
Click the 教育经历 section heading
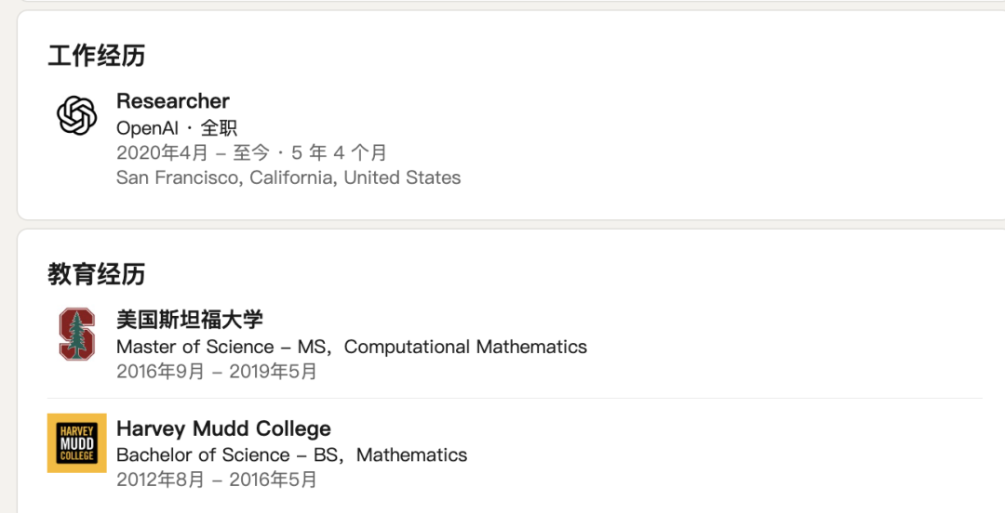97,274
